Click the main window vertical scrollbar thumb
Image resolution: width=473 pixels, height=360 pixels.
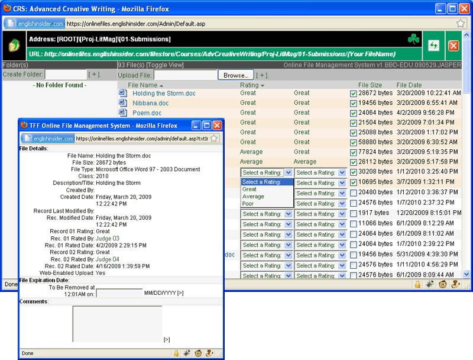[466, 66]
